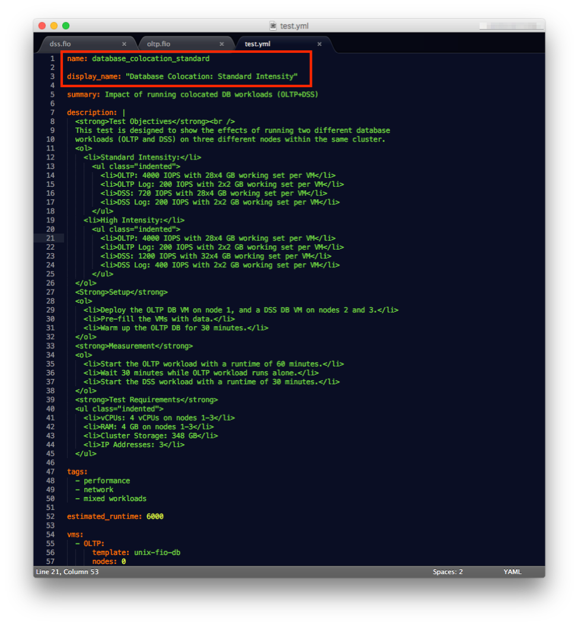This screenshot has width=578, height=625.
Task: Click the performance tag entry
Action: point(107,481)
